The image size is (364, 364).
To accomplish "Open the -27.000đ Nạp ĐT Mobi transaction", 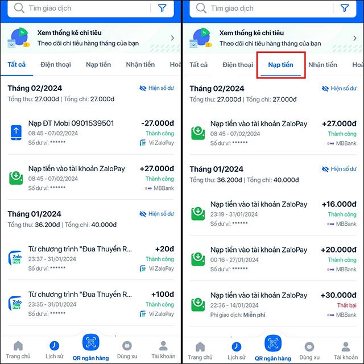I will tap(91, 133).
